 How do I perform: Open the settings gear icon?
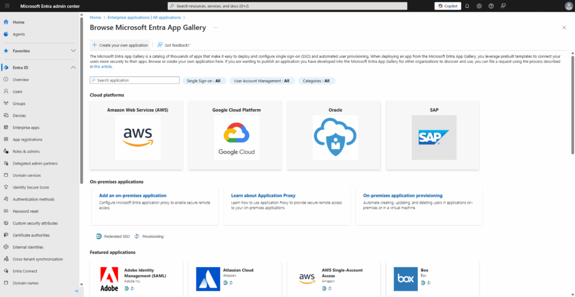[x=479, y=6]
